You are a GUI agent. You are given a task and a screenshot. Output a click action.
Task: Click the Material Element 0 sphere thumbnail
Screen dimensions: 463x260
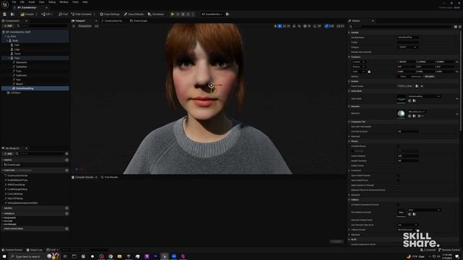[401, 114]
